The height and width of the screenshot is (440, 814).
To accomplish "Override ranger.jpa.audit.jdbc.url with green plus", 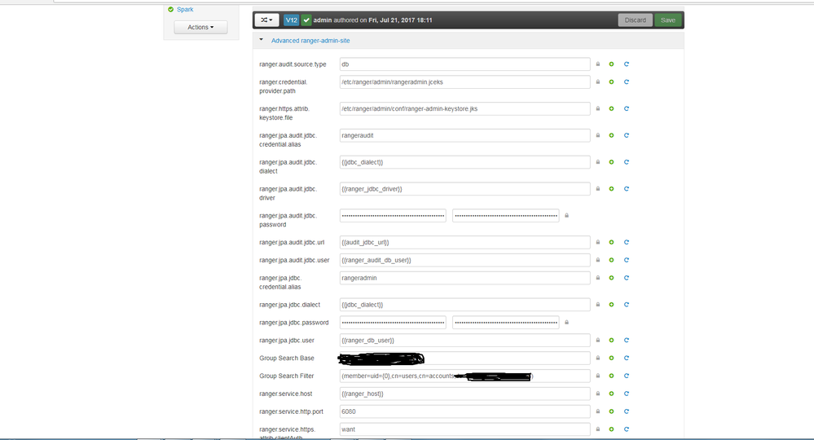I will pos(612,242).
